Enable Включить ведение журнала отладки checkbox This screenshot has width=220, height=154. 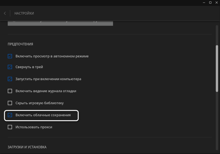[10, 91]
